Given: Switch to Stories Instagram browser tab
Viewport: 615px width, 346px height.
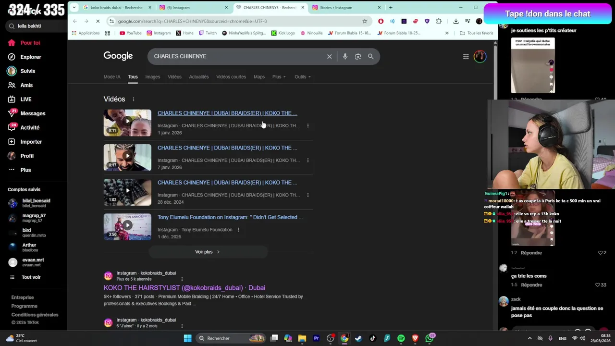Looking at the screenshot, I should click(346, 8).
